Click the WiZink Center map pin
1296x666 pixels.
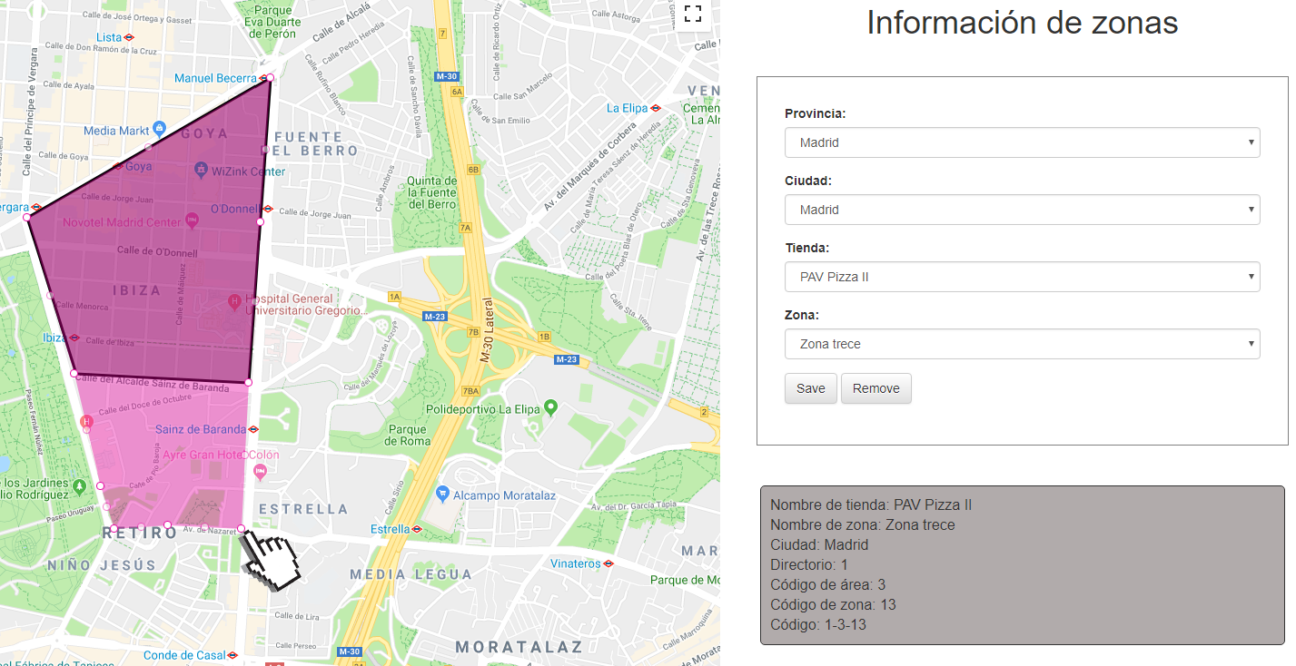point(200,171)
